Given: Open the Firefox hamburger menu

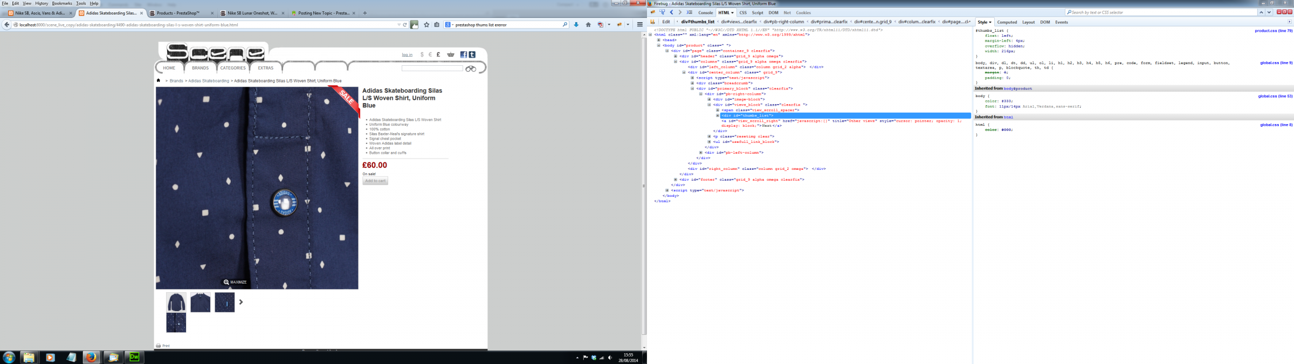Looking at the screenshot, I should (640, 24).
